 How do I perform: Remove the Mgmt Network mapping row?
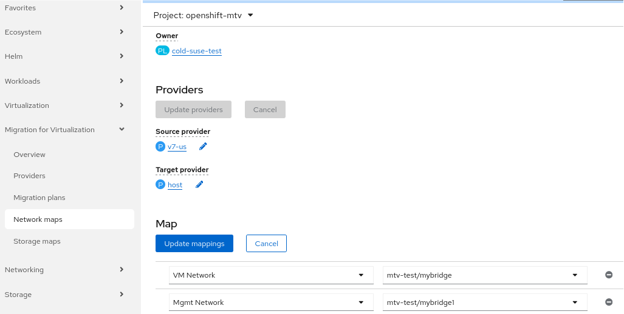[x=609, y=302]
